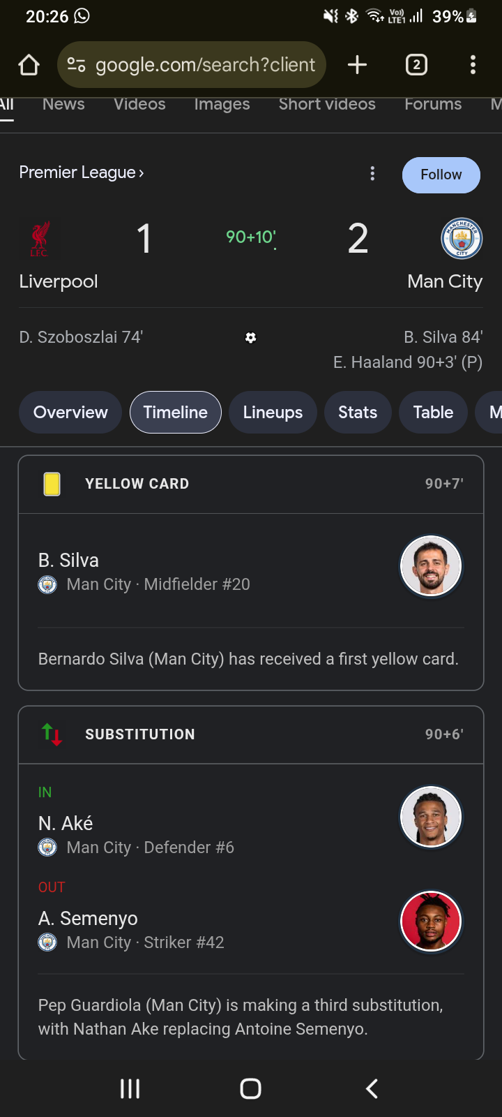This screenshot has height=1117, width=502.
Task: Tap the Liverpool club crest
Action: (40, 239)
